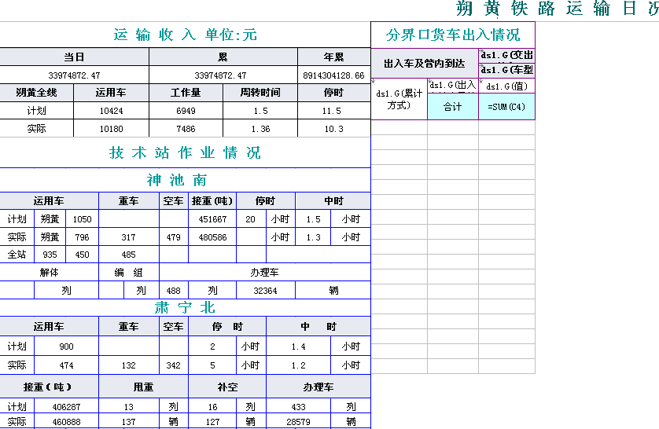Select the 1.3 actual 中时 cell

[x=313, y=236]
